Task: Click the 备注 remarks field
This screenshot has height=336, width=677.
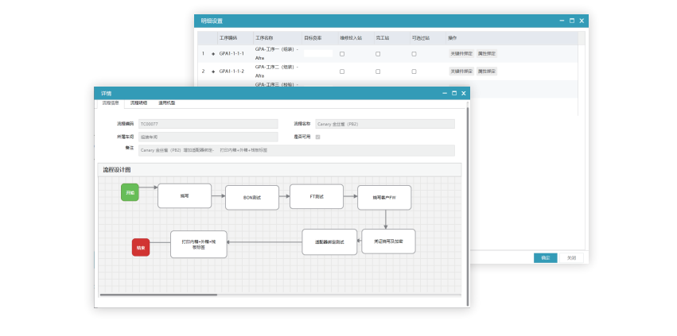Action: click(297, 151)
